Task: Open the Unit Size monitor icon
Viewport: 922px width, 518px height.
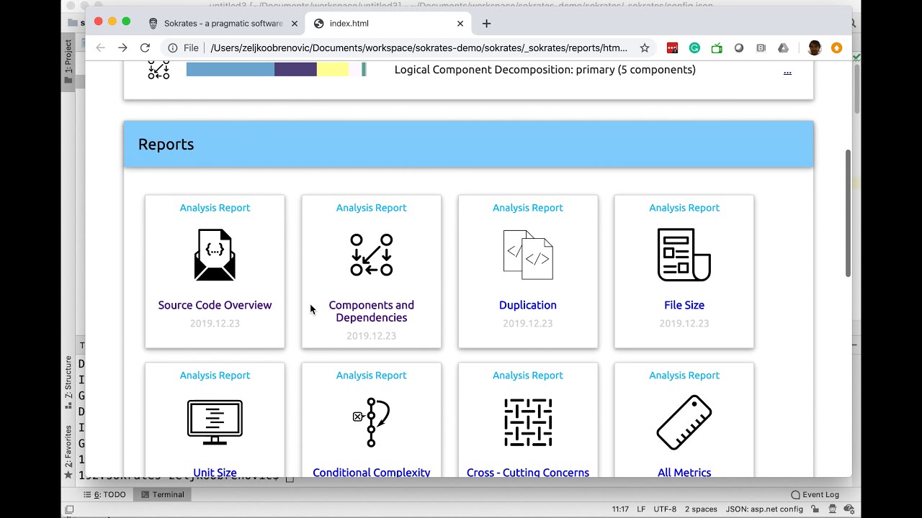Action: pyautogui.click(x=215, y=422)
